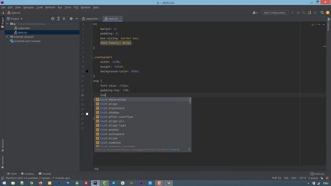Open the Problems tool window
Viewport: 331px width, 186px height.
point(27,174)
